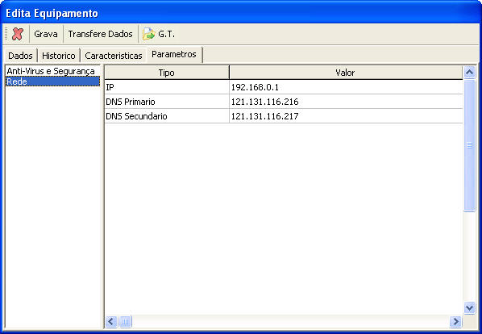Click the G.T. folder icon

click(149, 34)
